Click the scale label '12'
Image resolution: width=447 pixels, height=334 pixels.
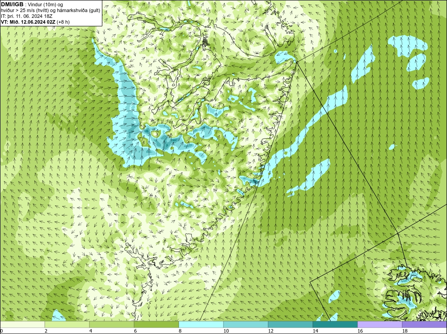(x=271, y=331)
